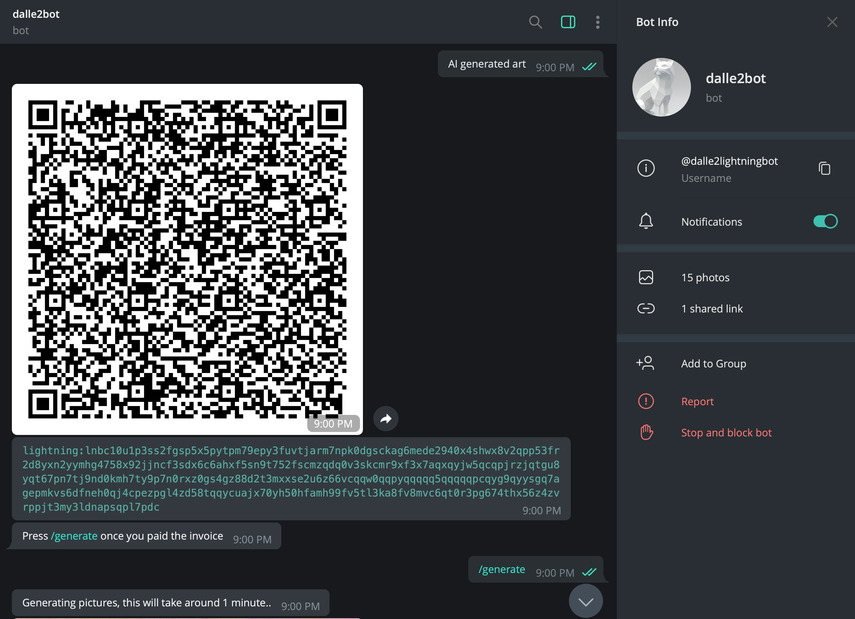This screenshot has height=619, width=855.
Task: Toggle the side panel icon in header
Action: 568,22
